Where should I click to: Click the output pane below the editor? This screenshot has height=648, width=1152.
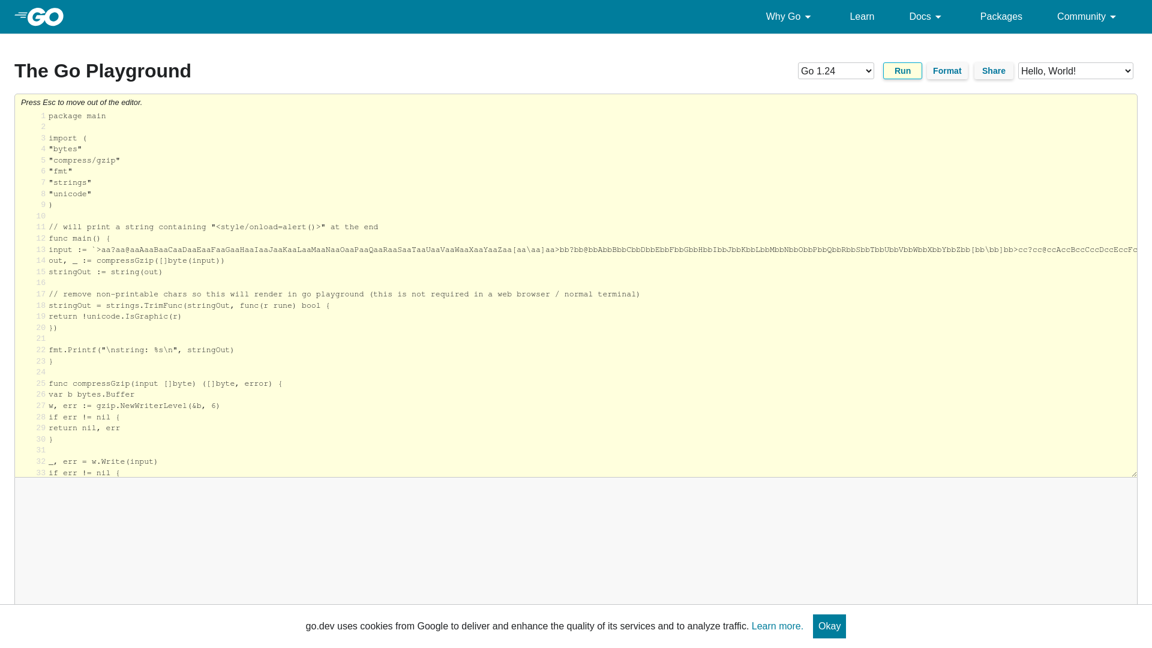[576, 540]
